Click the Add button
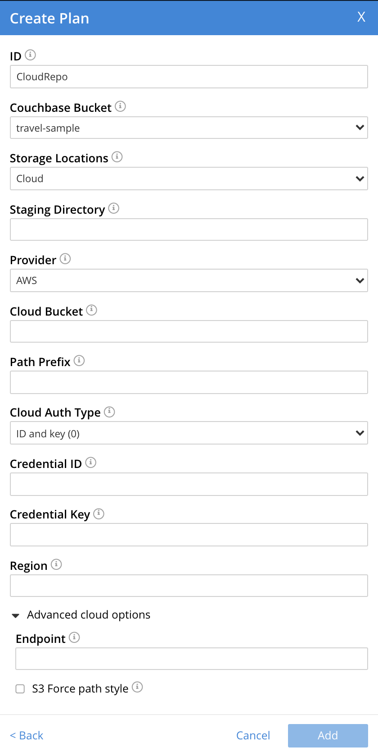The image size is (378, 752). 328,735
